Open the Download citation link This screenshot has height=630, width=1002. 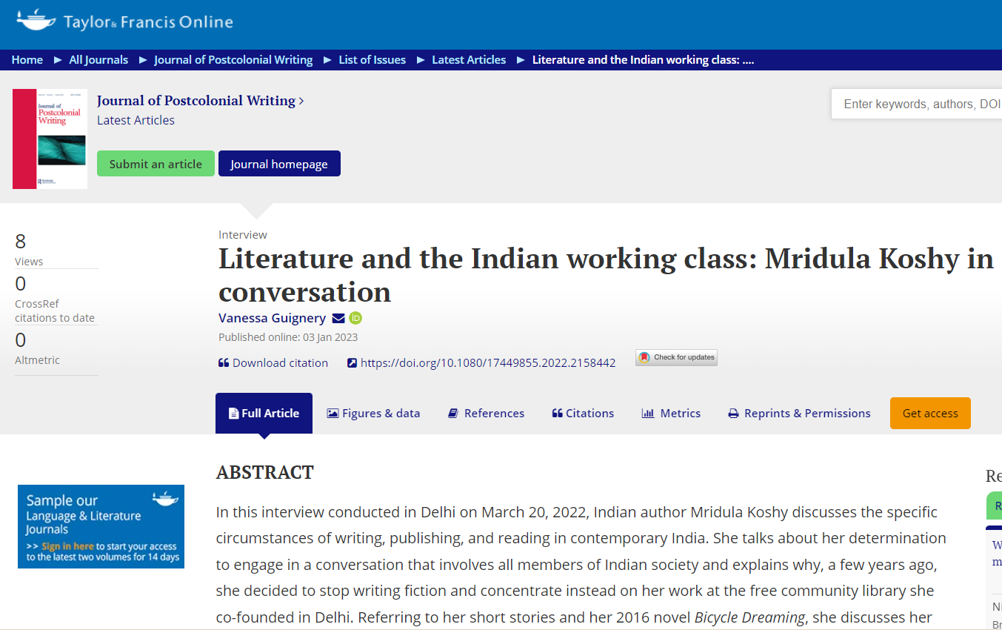pos(273,362)
